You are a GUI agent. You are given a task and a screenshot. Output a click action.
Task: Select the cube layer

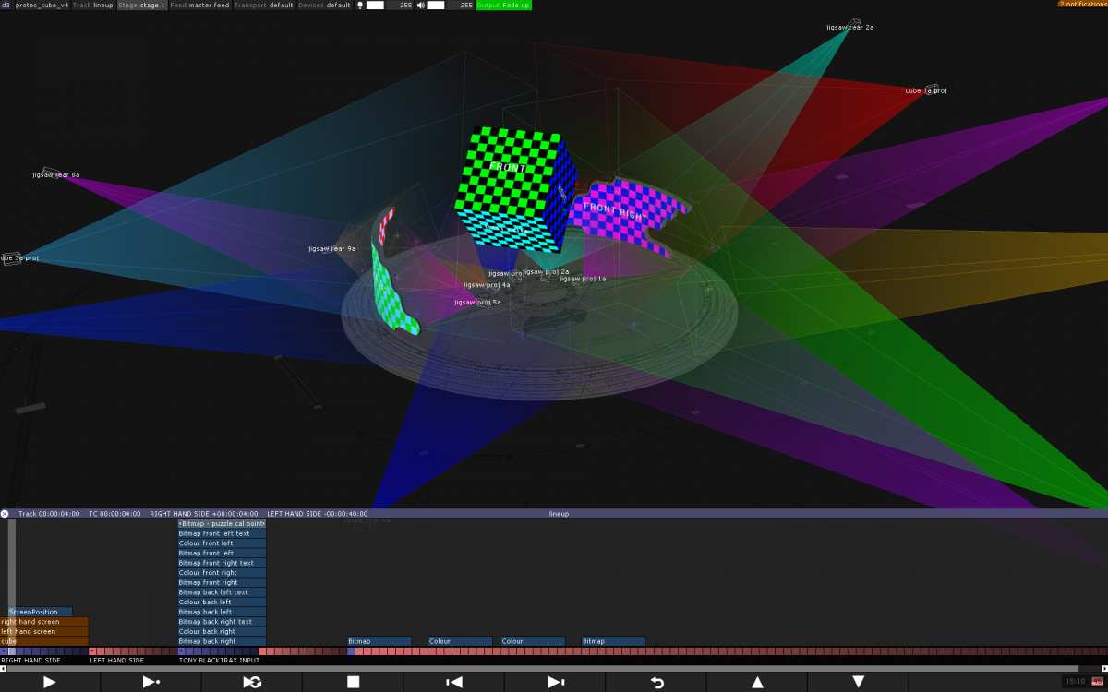pos(44,641)
